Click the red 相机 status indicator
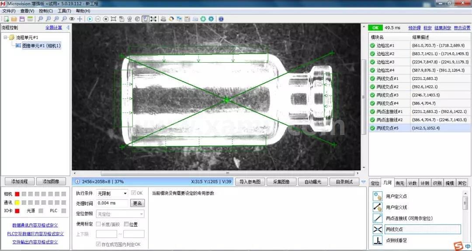 tap(17, 194)
